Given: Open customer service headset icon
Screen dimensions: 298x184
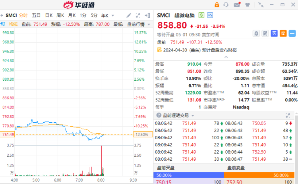Looking at the screenshot, I should coord(226,4).
